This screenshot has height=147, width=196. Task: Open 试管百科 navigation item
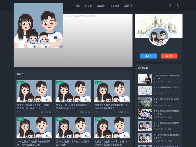(x=101, y=6)
